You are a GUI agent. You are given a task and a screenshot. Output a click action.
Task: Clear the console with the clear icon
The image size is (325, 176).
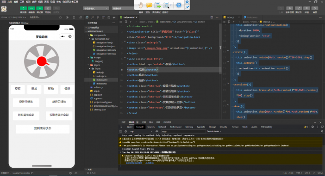125,132
